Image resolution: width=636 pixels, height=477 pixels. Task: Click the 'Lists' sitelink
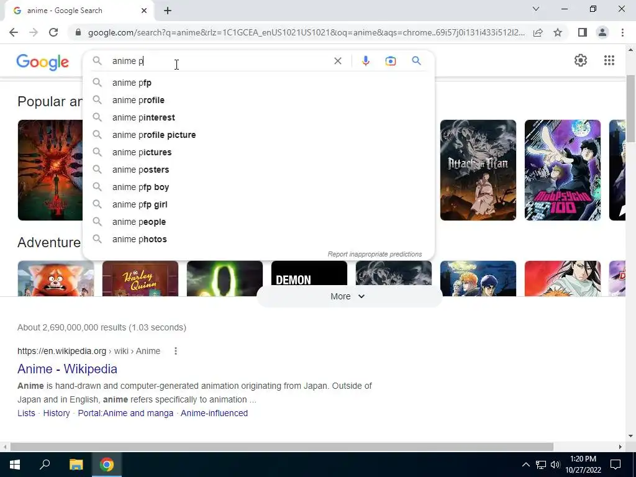[x=26, y=413]
